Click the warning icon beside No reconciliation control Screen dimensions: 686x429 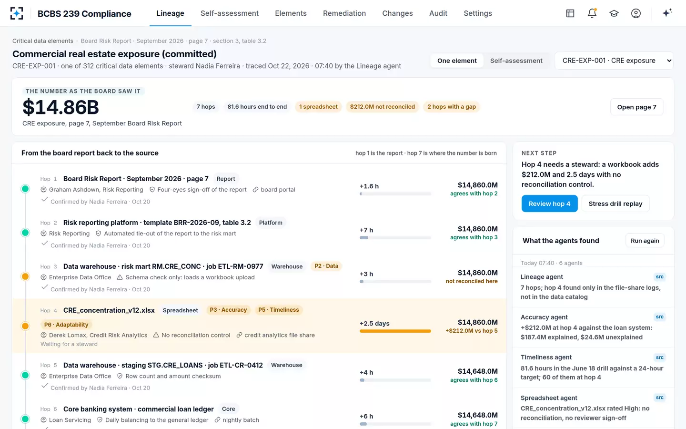click(x=156, y=335)
